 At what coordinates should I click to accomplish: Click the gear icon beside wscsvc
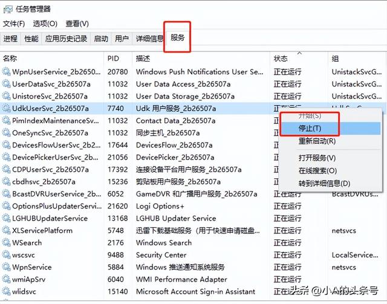point(7,254)
